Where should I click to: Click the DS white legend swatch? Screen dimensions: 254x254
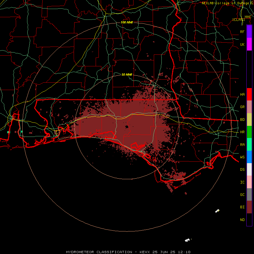coord(249,169)
